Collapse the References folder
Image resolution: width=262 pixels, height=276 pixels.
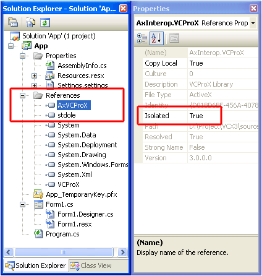(22, 95)
